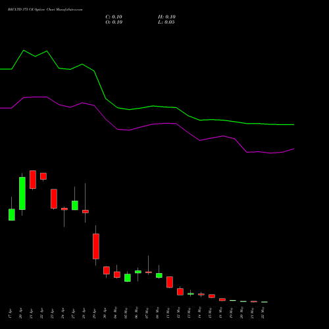Image resolution: width=329 pixels, height=329 pixels.
Task: Select the red candle for 18 May
Action: tap(222, 299)
